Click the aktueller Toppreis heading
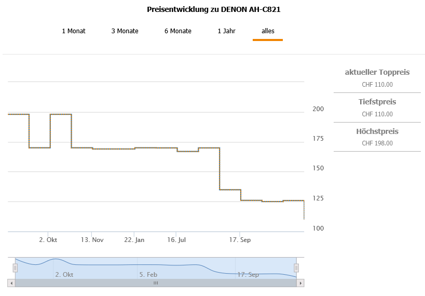Viewport: 425px width, 296px height. click(377, 72)
